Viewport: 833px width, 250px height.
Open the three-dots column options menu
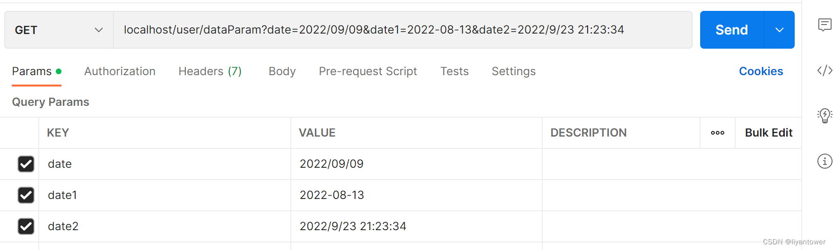click(717, 133)
